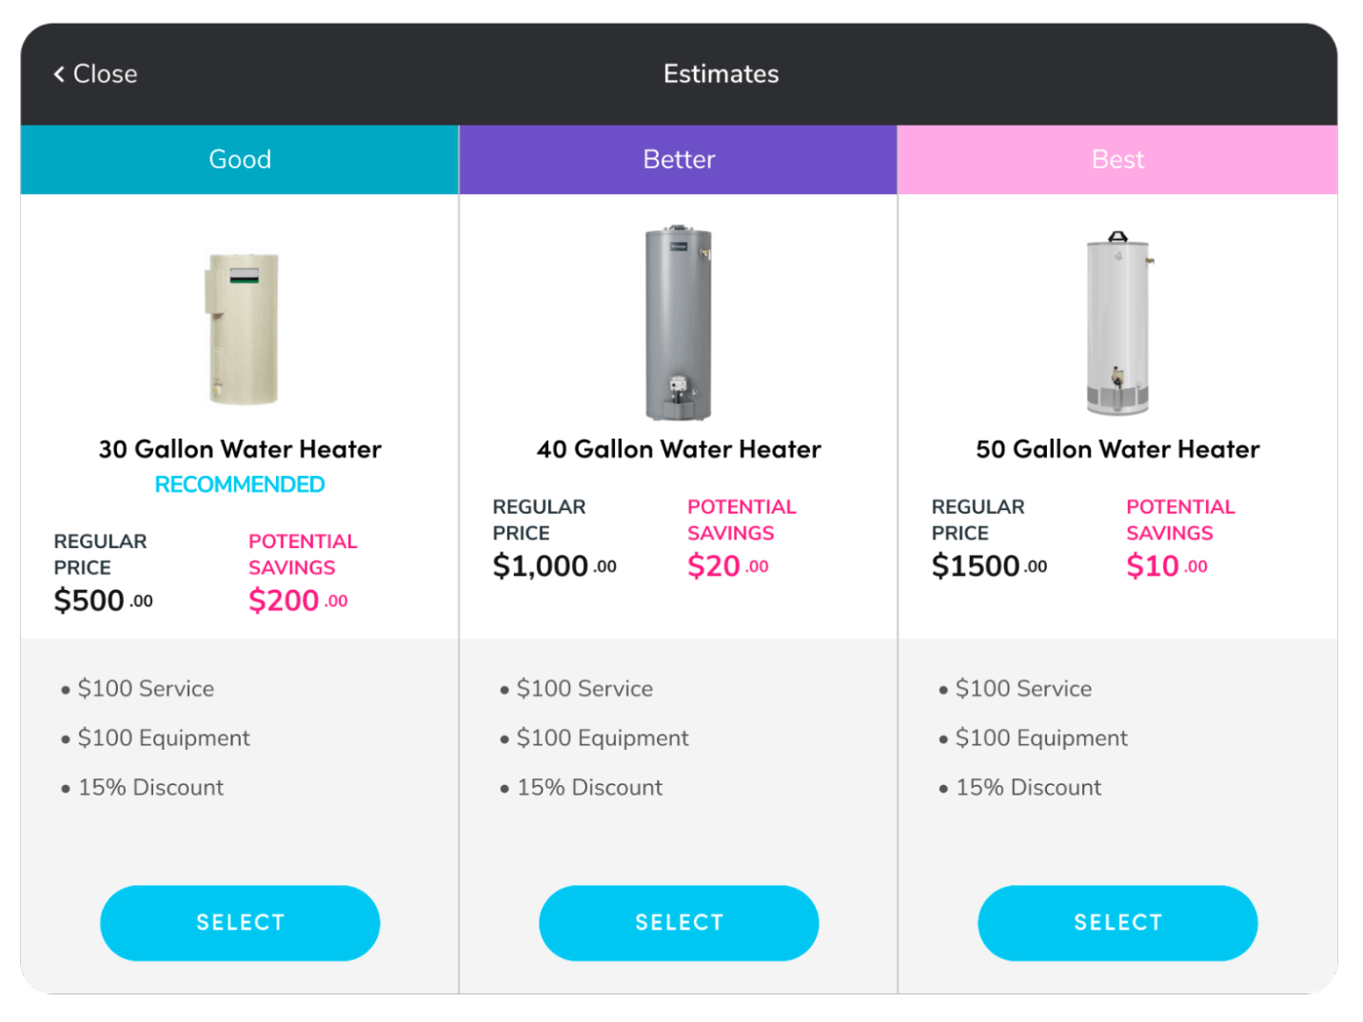The image size is (1363, 1022).
Task: Click the 15% Discount bullet under Good
Action: 150,787
